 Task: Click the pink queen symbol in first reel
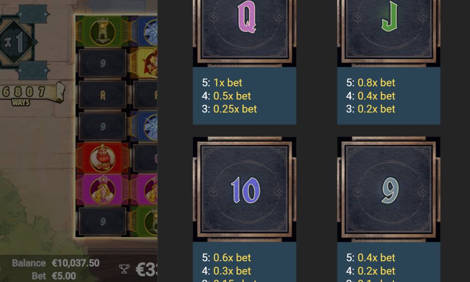(x=102, y=190)
